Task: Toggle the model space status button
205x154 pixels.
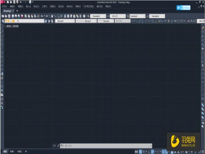Action: click(136, 151)
